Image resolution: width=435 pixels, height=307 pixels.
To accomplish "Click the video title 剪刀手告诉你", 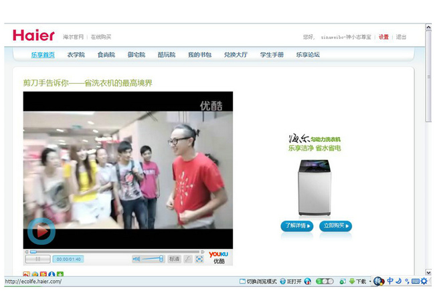I will point(88,83).
